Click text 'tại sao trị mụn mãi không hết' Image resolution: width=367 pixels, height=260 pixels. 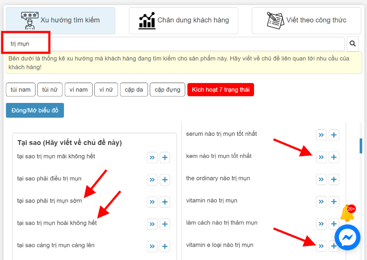(56, 156)
